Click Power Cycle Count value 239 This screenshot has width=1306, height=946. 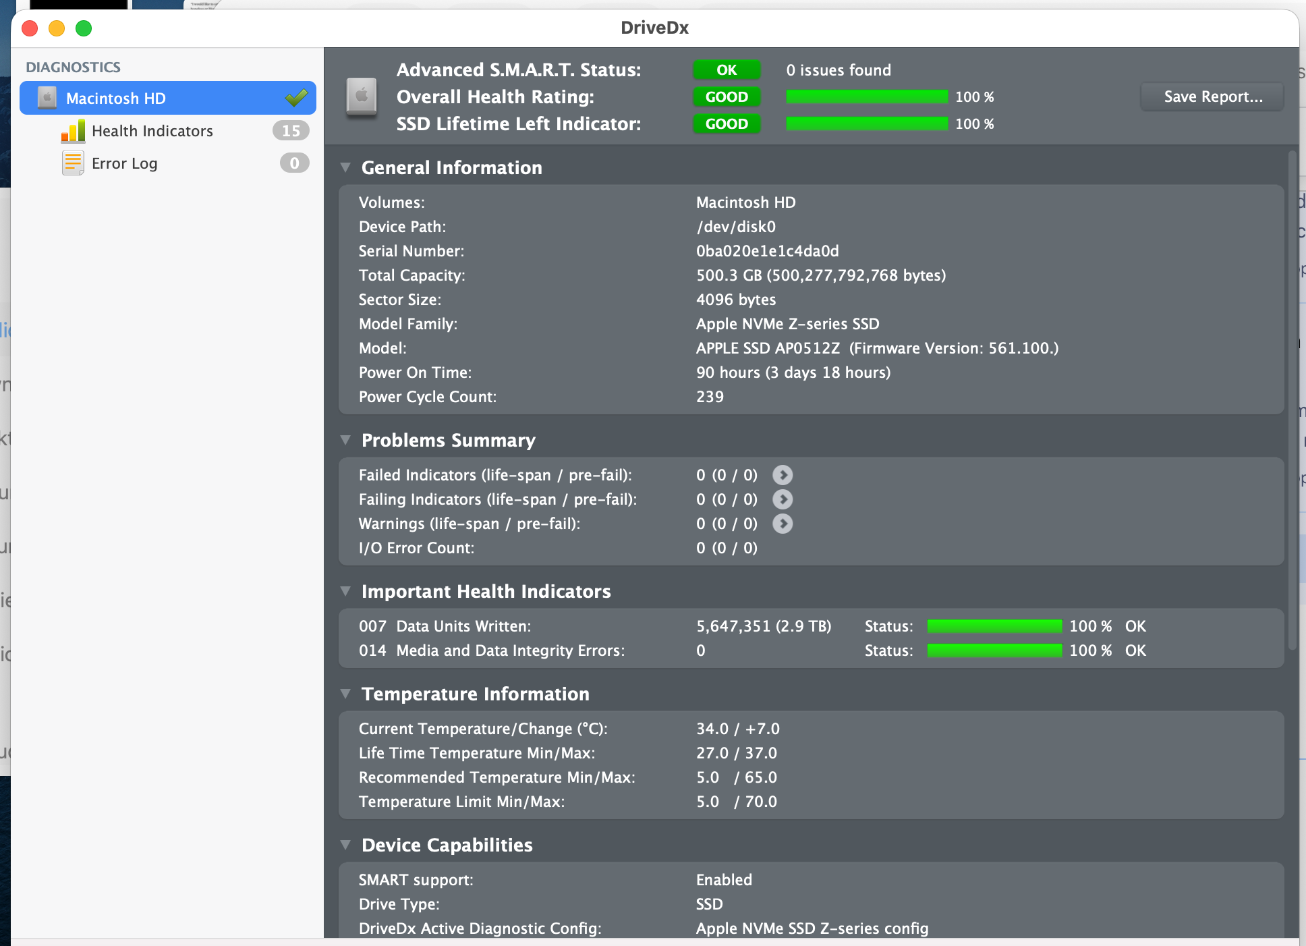point(710,397)
